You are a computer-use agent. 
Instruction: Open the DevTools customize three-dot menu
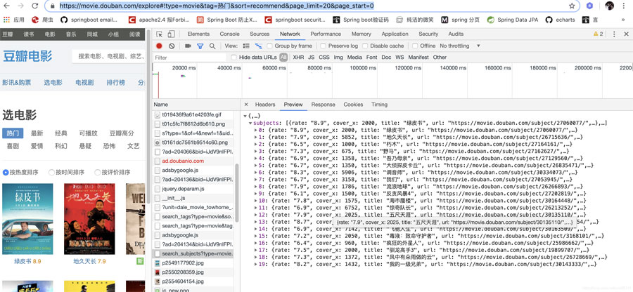(x=614, y=34)
